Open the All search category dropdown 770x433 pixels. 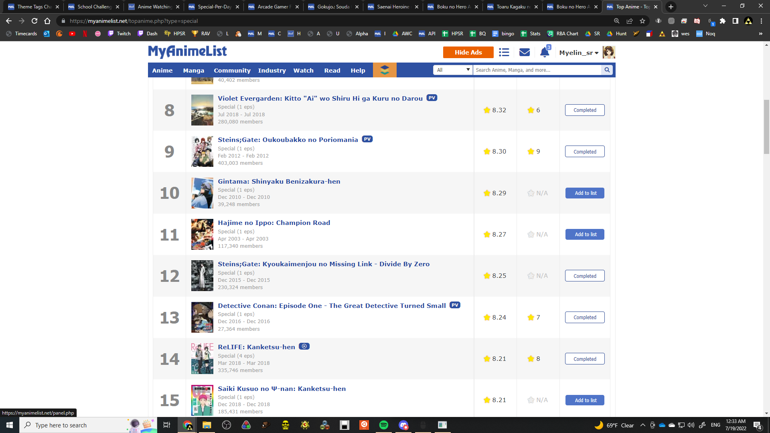pyautogui.click(x=453, y=70)
